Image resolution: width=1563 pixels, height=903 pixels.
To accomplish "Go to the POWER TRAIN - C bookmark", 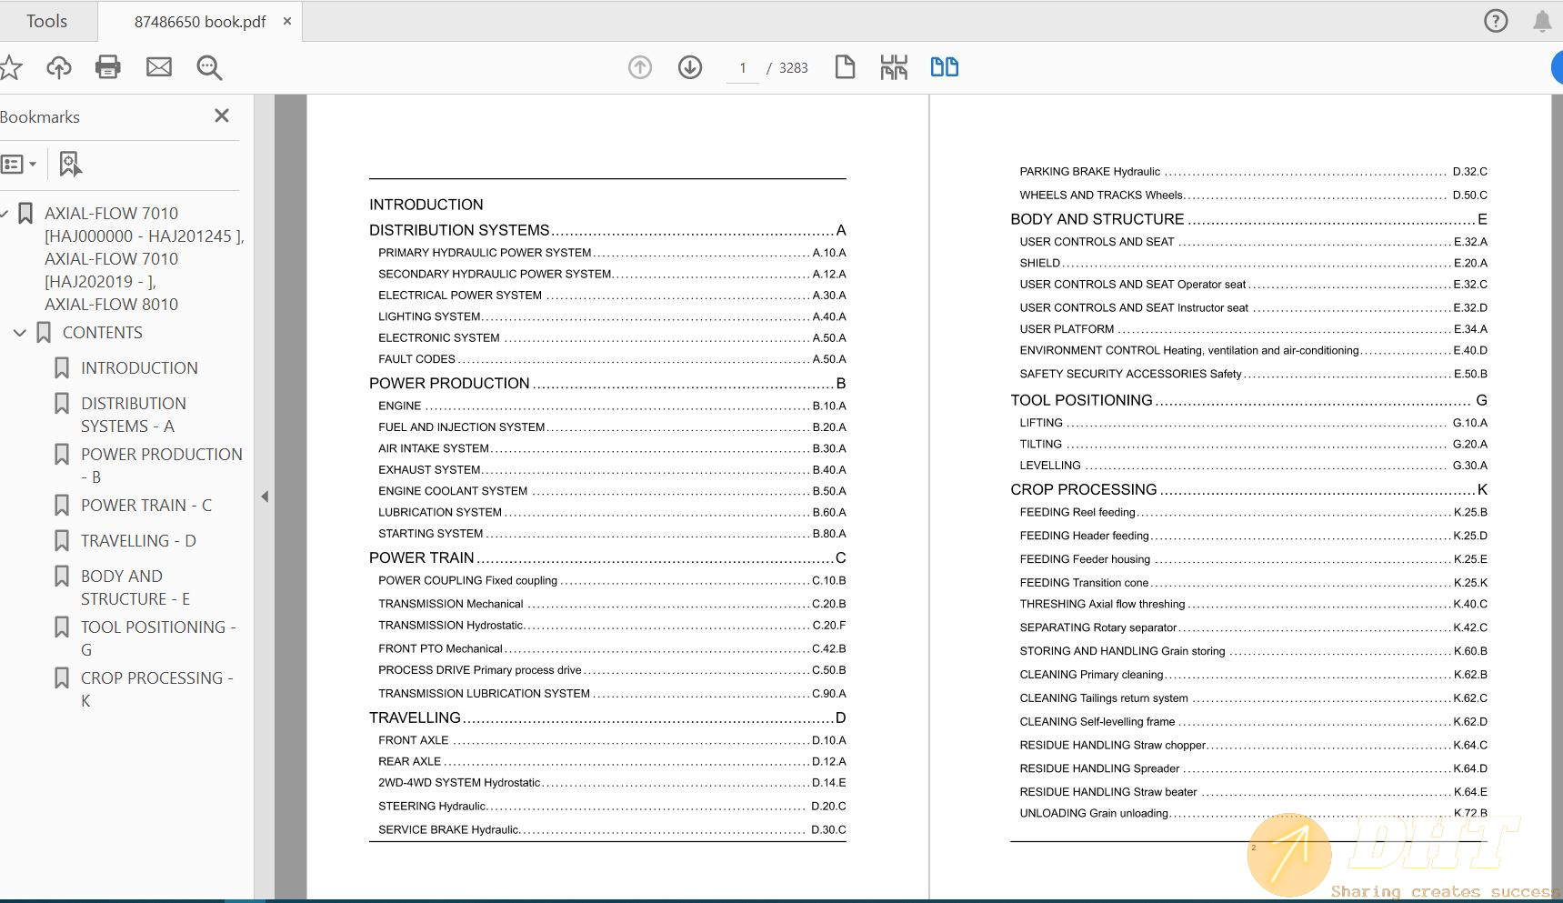I will 146,506.
